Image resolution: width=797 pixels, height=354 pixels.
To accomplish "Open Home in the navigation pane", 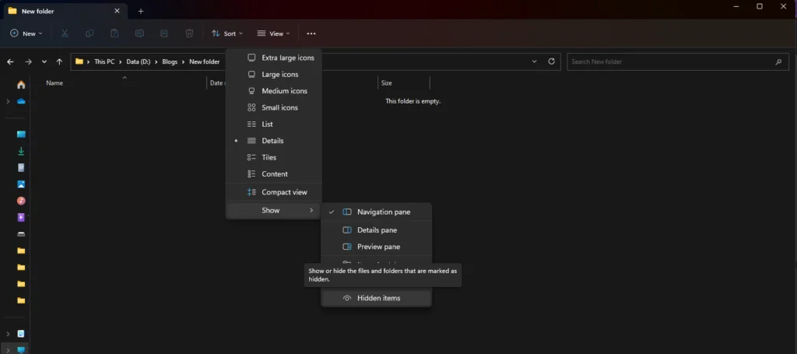I will [x=21, y=85].
